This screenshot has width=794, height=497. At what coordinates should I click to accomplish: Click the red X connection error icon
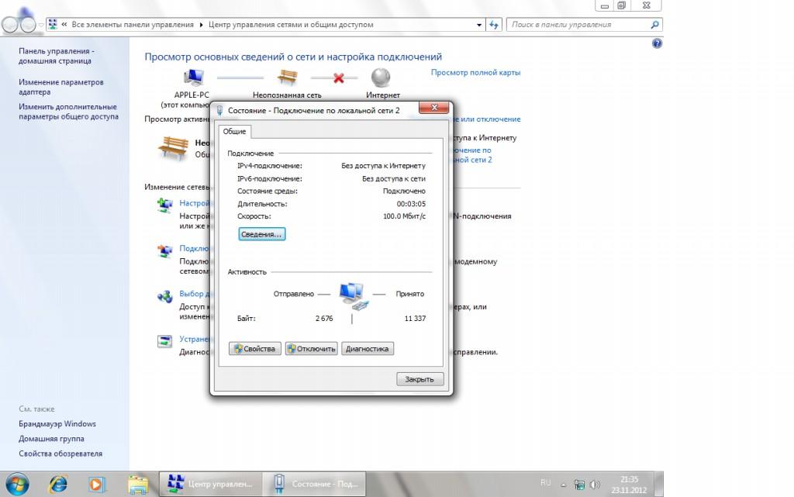(x=339, y=78)
